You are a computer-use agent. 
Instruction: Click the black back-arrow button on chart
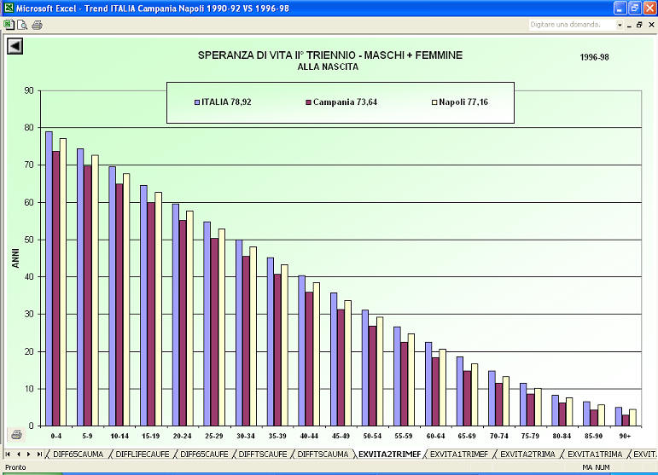click(15, 46)
